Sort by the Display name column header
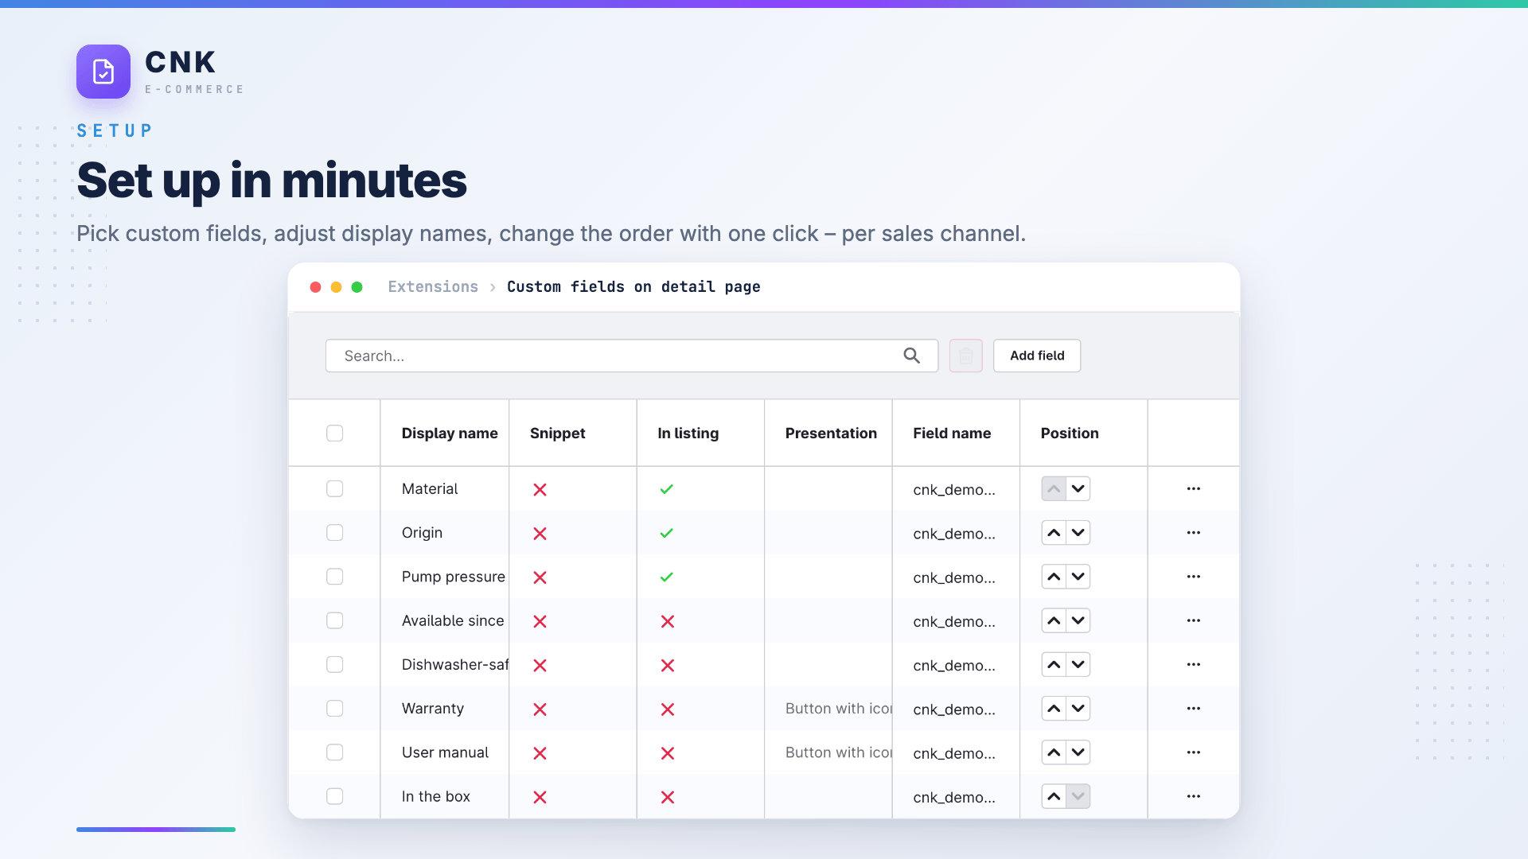Viewport: 1528px width, 859px height. 450,433
